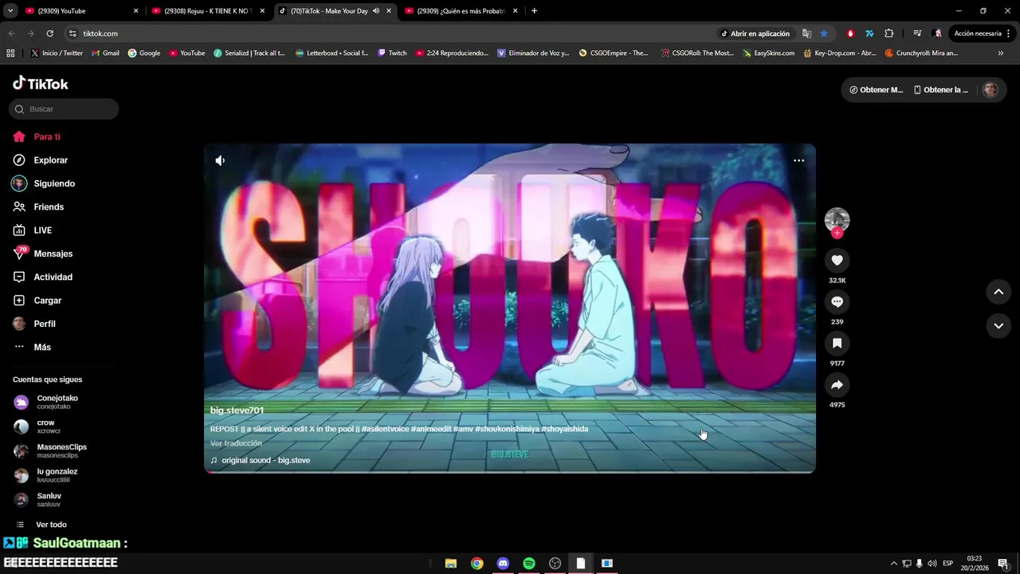
Task: Click the #asilentvoice hashtag
Action: [385, 429]
